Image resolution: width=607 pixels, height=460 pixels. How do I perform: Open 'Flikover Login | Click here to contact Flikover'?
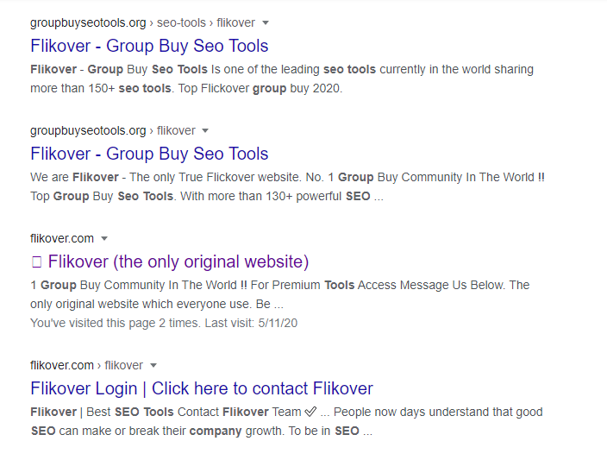[x=202, y=388]
